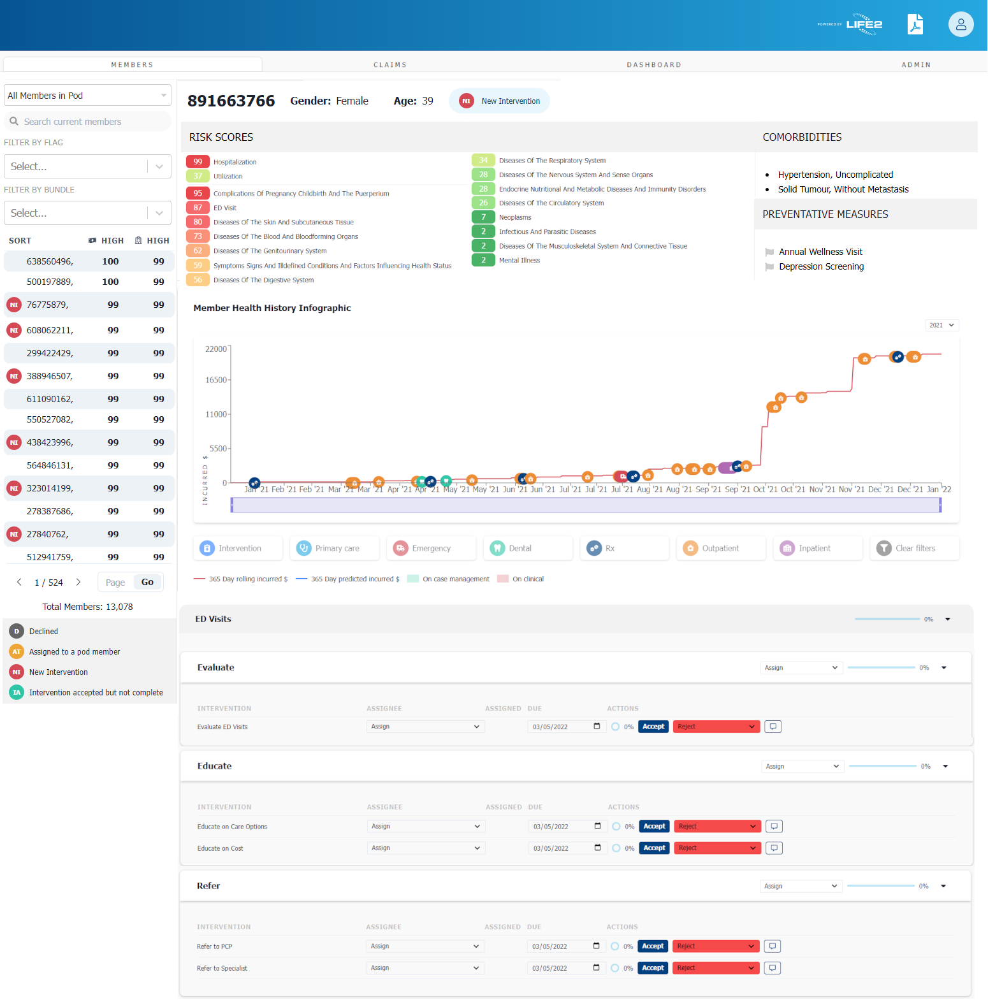Click the Search current members field
This screenshot has width=988, height=1007.
pos(87,121)
